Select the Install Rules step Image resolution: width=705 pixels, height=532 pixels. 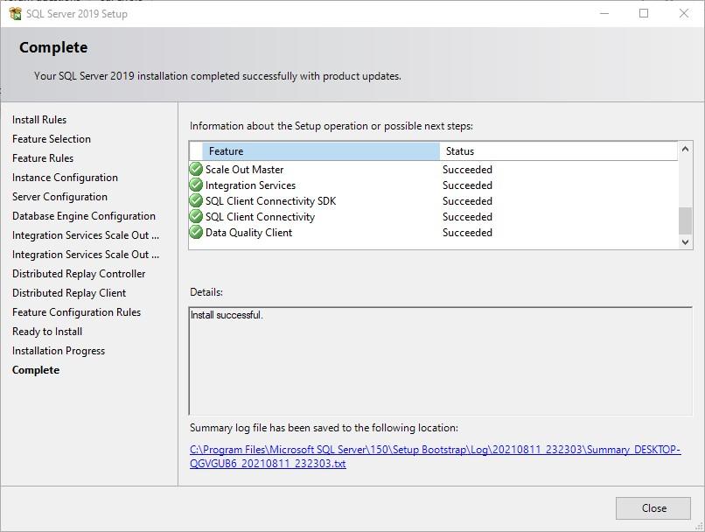click(39, 120)
